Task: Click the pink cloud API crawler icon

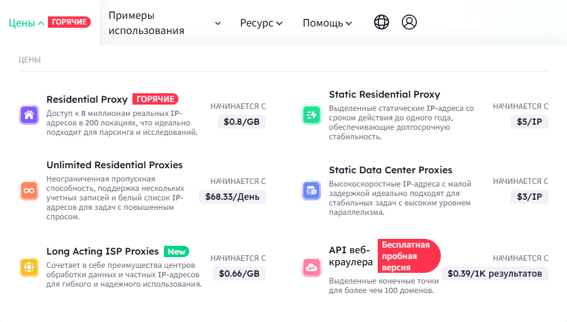Action: click(312, 267)
